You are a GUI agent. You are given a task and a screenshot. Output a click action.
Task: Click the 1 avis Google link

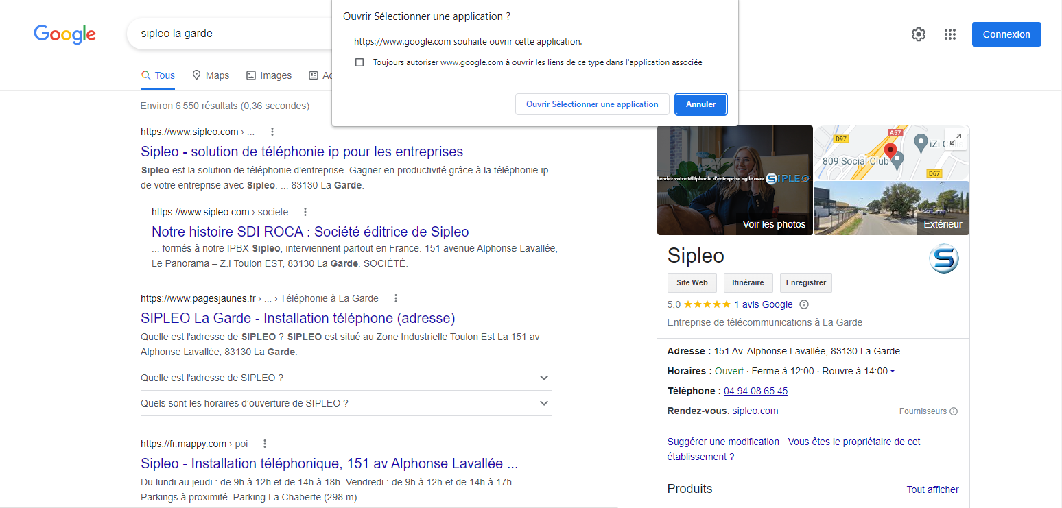pyautogui.click(x=763, y=304)
